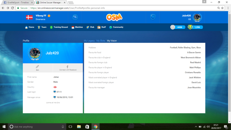The image size is (231, 130).
Task: Expand the system tray hidden icons arrow
Action: point(196,127)
